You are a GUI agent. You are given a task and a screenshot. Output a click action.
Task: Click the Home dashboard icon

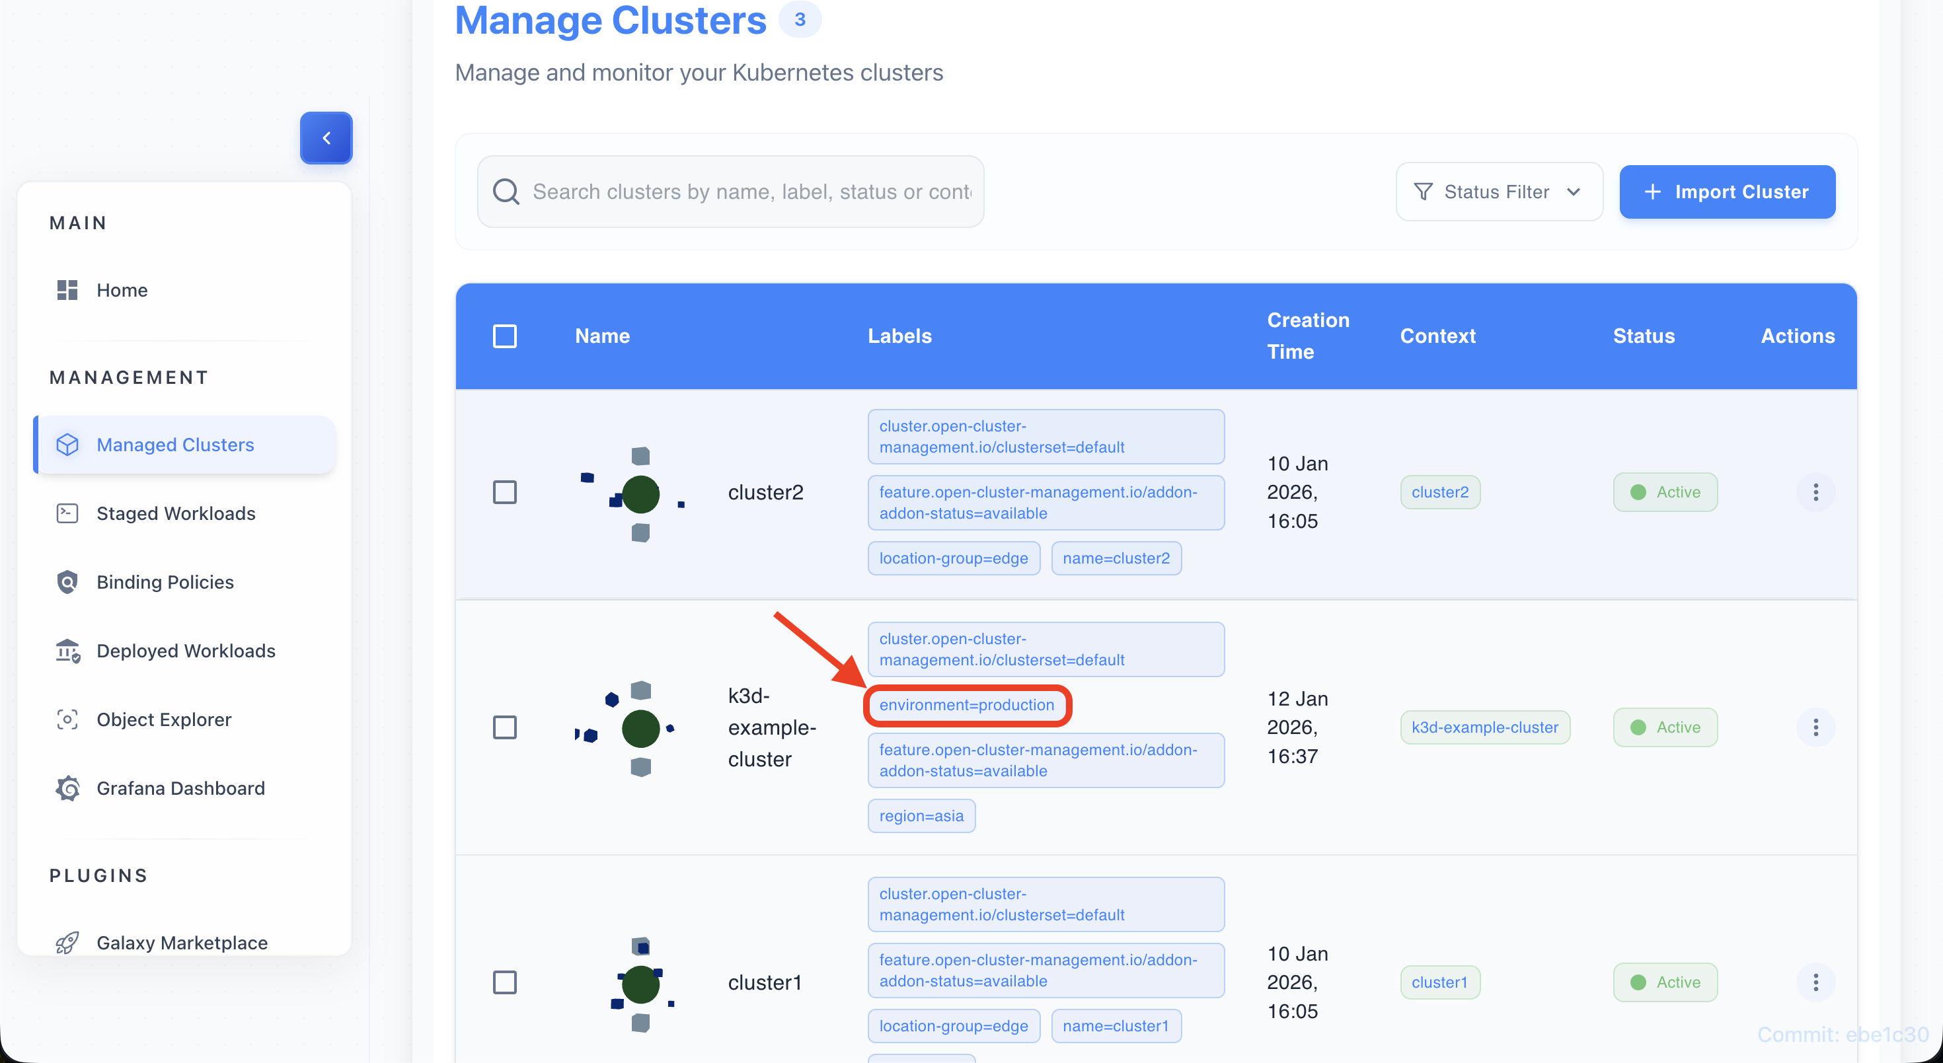pos(67,290)
